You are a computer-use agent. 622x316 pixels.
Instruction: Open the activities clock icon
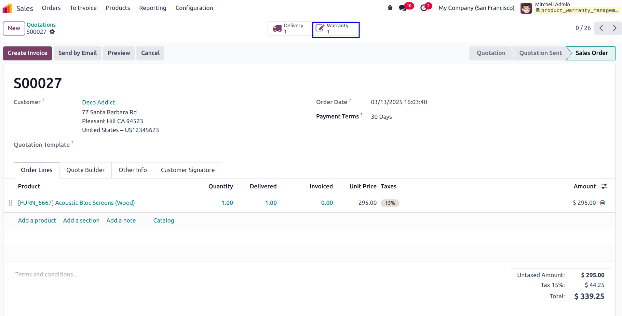click(424, 8)
